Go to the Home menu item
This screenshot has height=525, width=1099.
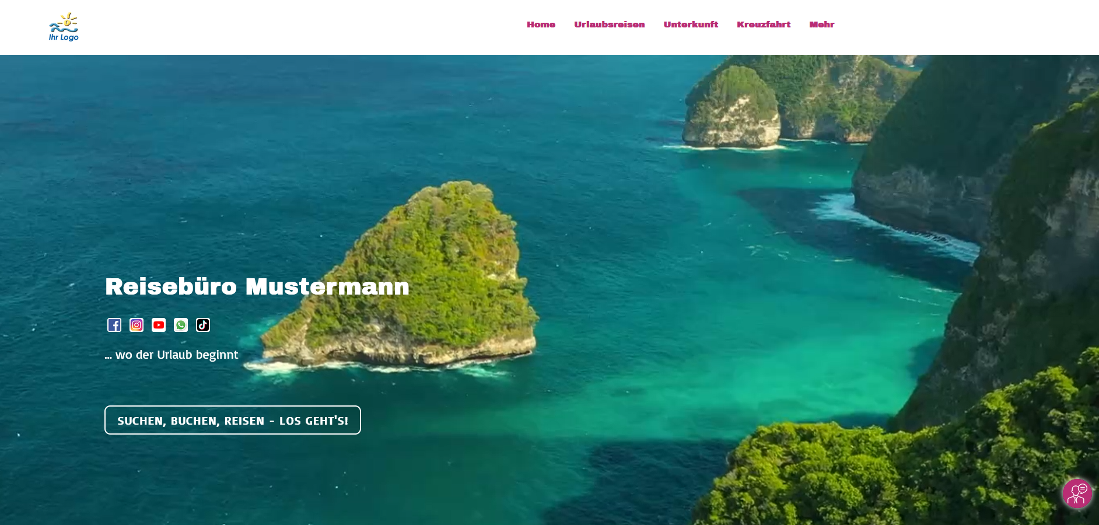[x=541, y=24]
